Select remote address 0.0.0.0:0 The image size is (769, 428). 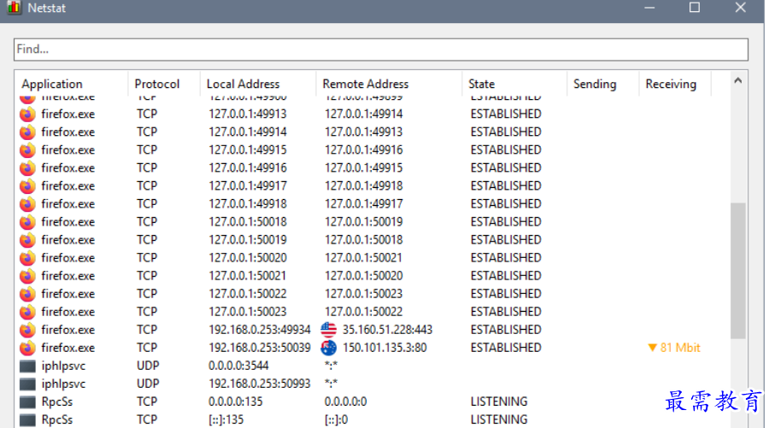click(x=345, y=402)
